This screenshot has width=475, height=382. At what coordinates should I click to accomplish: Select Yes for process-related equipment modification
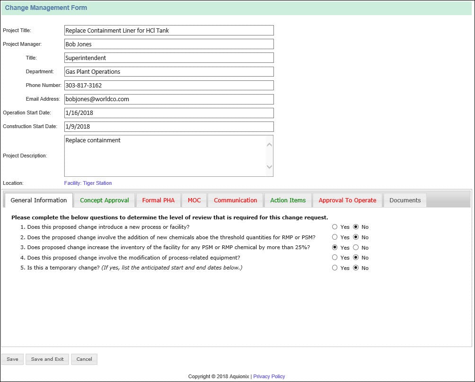click(335, 258)
